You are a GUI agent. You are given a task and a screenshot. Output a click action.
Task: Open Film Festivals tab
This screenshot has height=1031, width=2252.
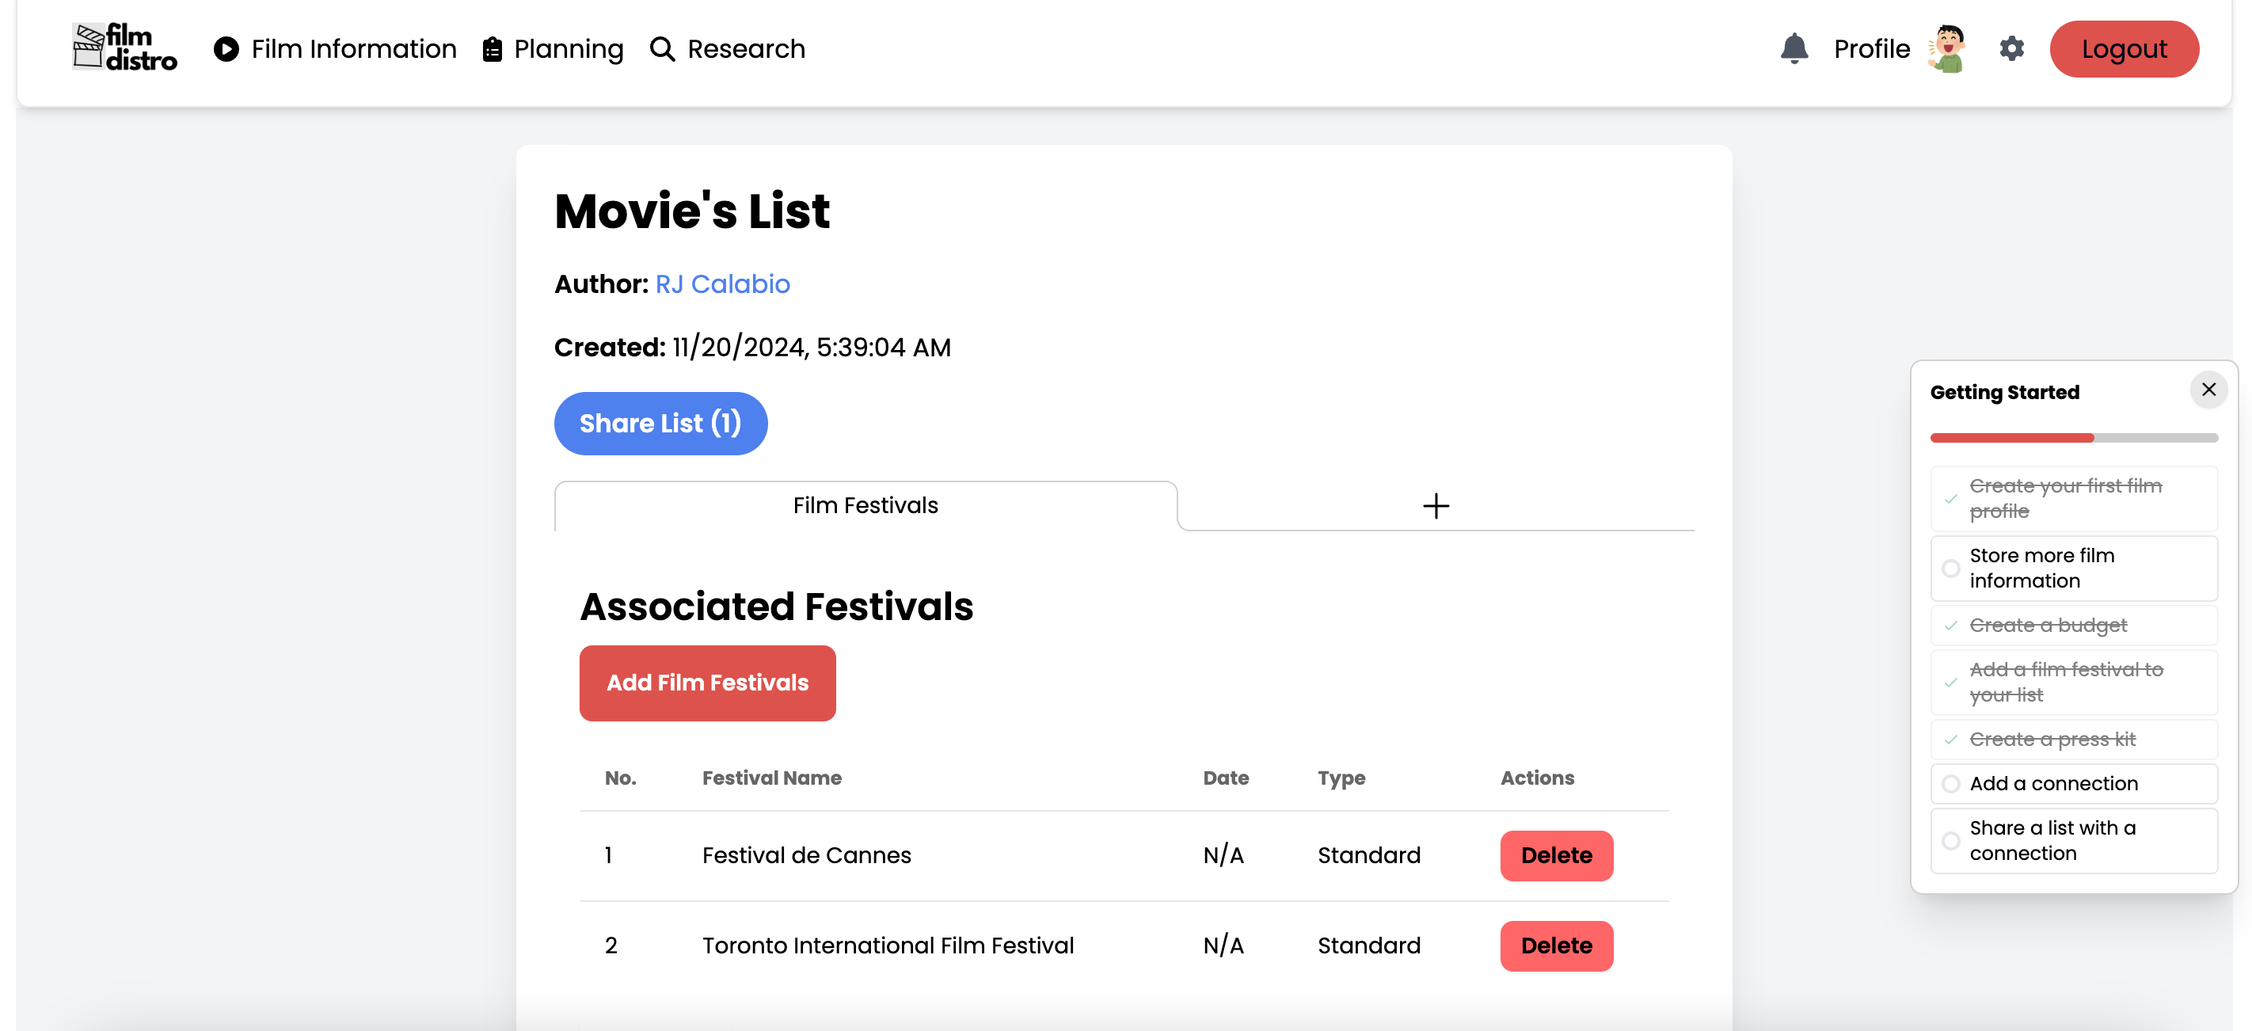pyautogui.click(x=865, y=505)
